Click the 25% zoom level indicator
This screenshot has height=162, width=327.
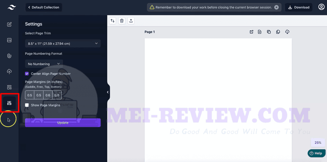pos(318,143)
